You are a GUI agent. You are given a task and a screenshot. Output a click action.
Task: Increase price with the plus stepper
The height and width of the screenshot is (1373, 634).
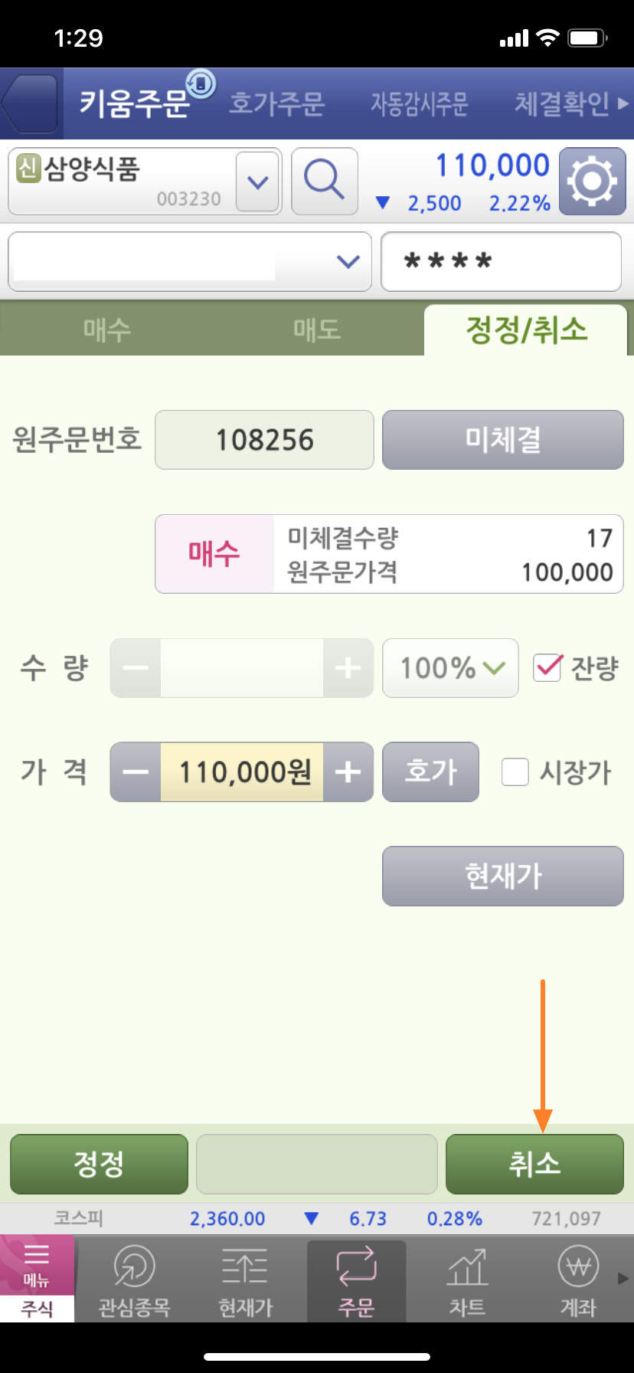pyautogui.click(x=348, y=772)
